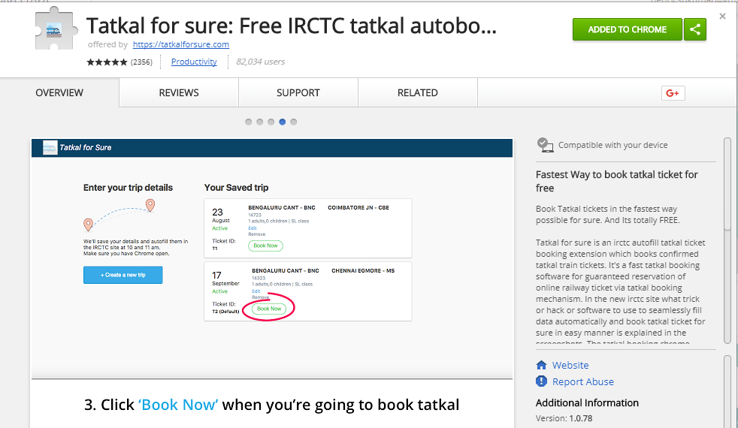Open the tatkalforsure.com offered-by link

click(180, 45)
